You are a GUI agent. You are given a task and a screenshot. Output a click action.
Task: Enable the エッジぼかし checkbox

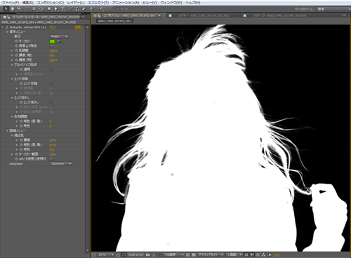coord(51,102)
